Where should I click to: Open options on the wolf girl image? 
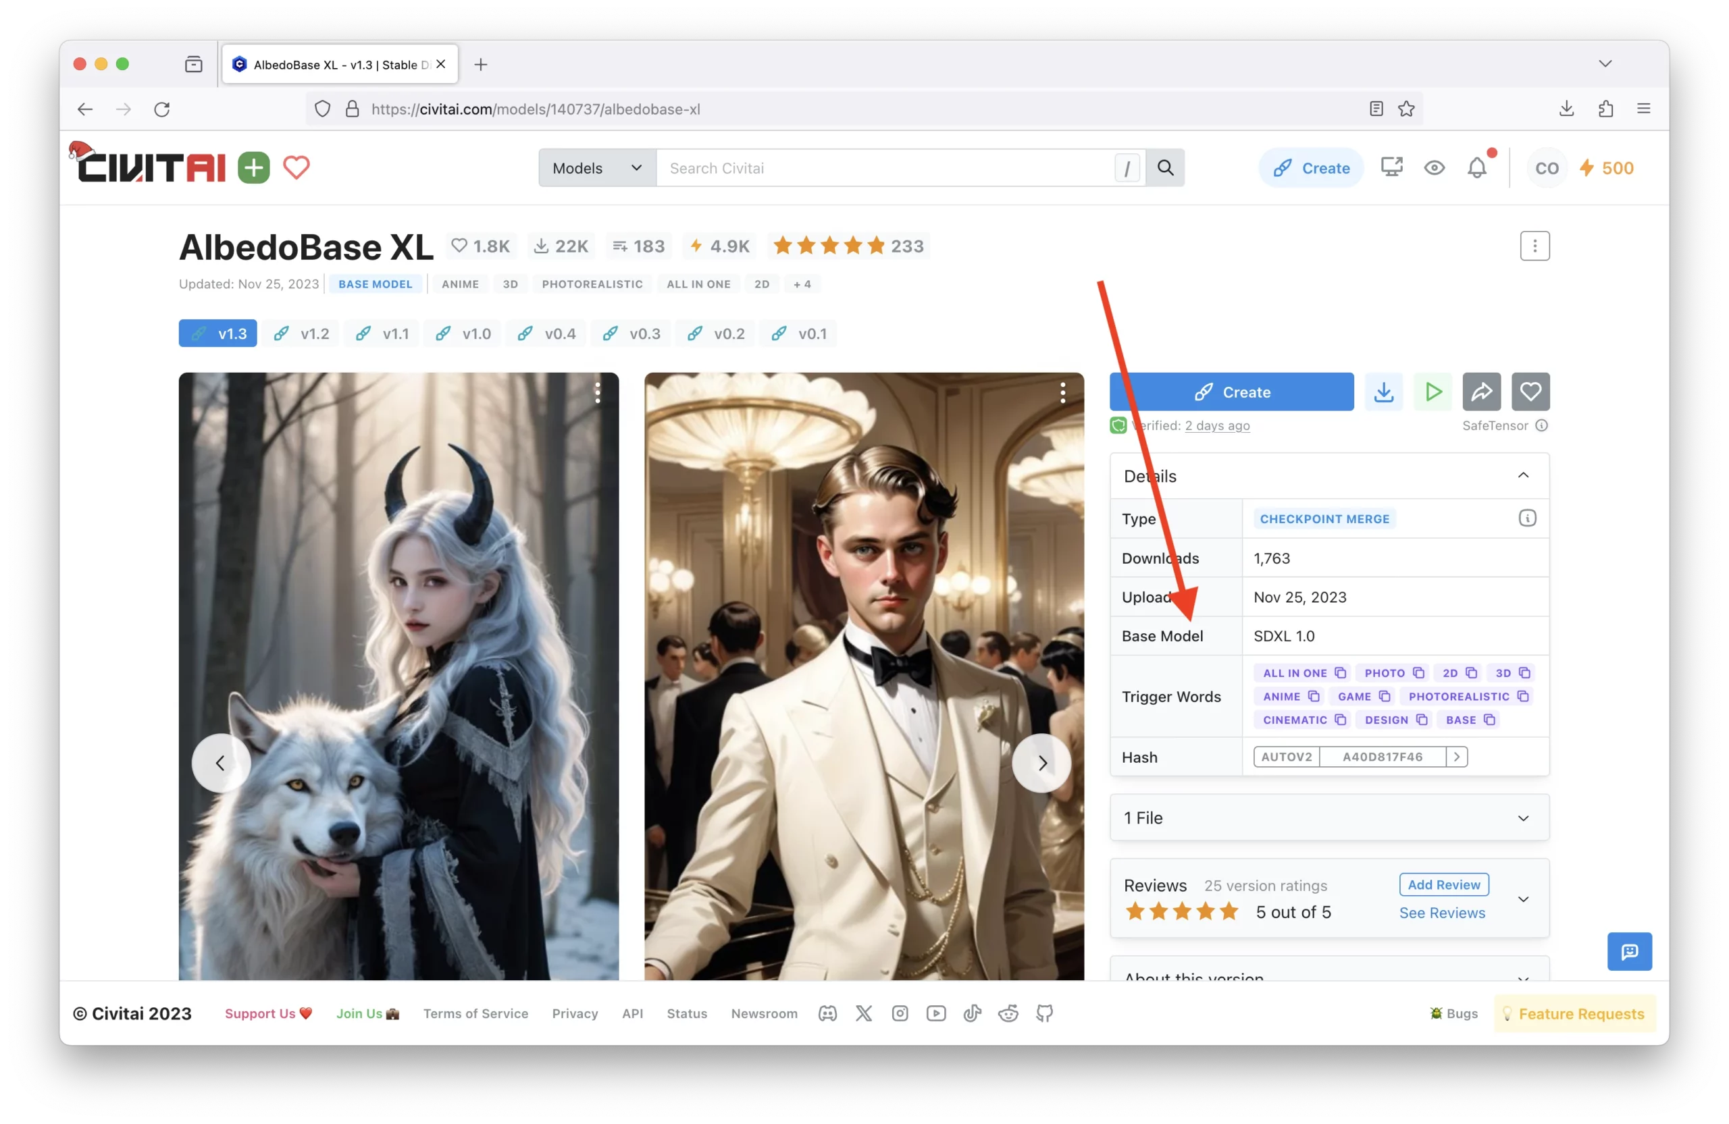[x=597, y=393]
